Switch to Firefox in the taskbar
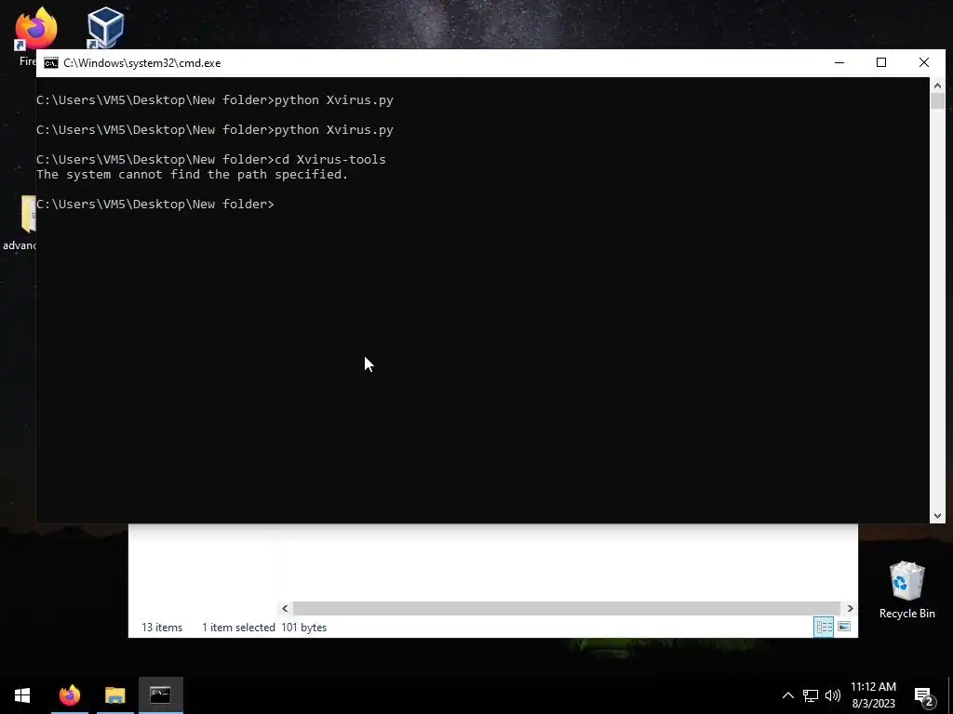This screenshot has width=953, height=714. (x=69, y=695)
